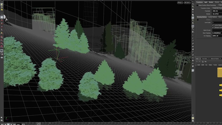Screen dimensions: 222x125
Task: Toggle Keep Position When Parenting checkbox
Action: pyautogui.click(x=197, y=5)
